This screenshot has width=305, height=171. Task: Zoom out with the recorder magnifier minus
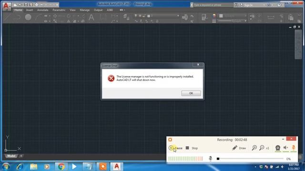point(262,148)
